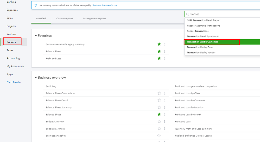The height and width of the screenshot is (142, 260).
Task: Click the report search field
Action: click(x=224, y=14)
